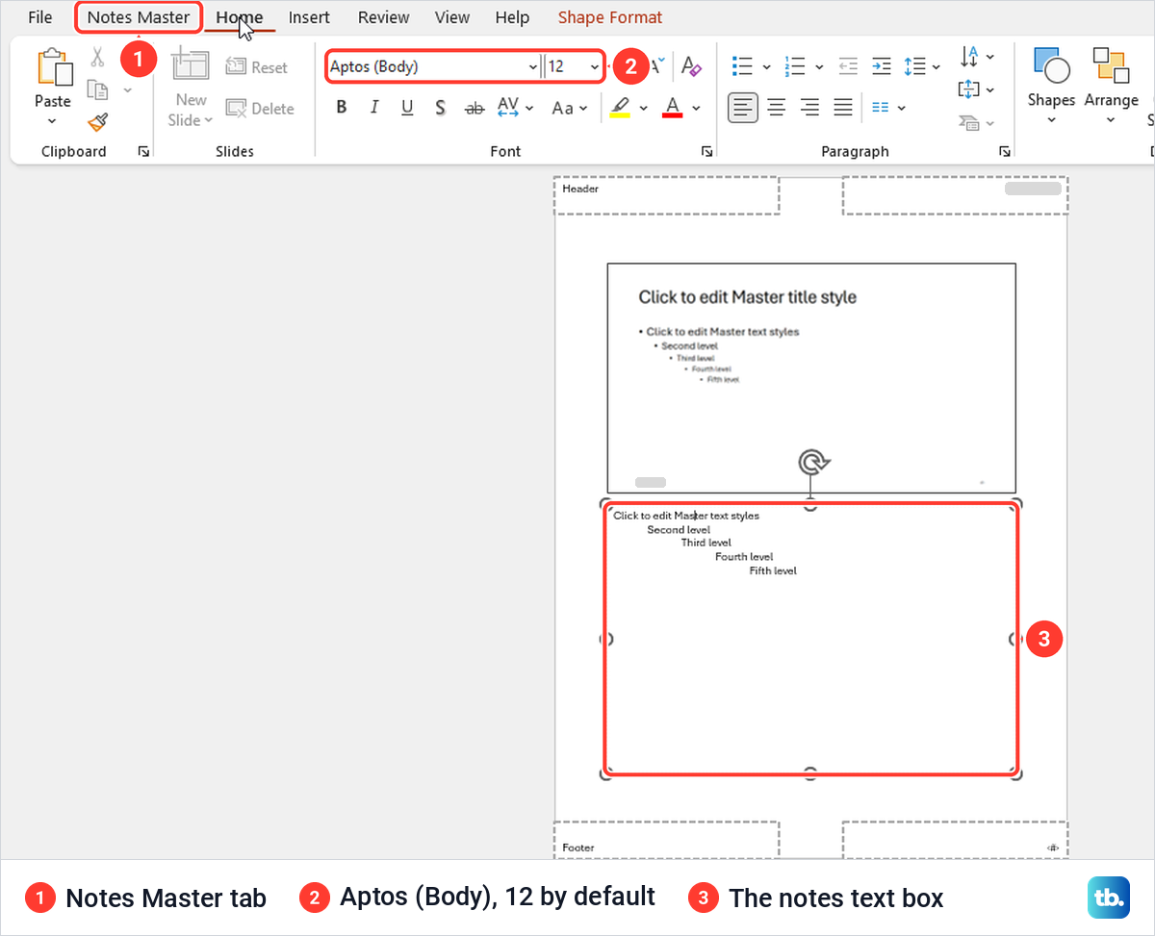Toggle Strikethrough formatting
The image size is (1155, 936).
(x=474, y=108)
